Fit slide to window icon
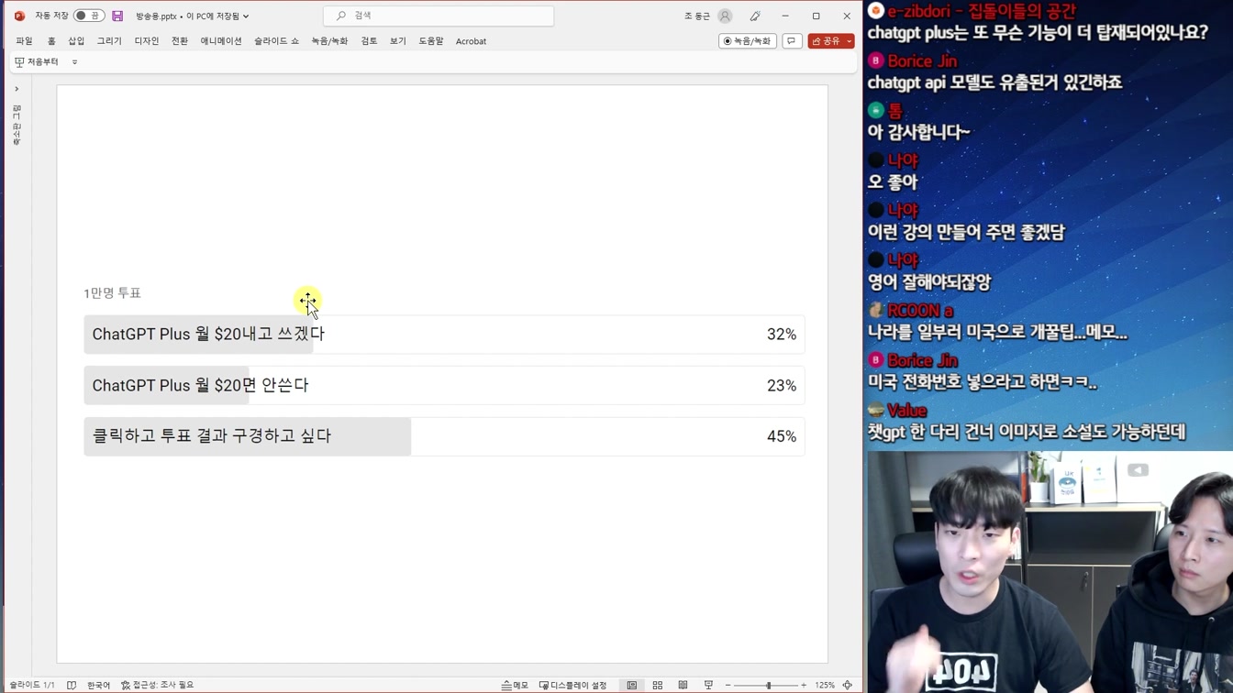Viewport: 1233px width, 693px height. click(848, 685)
